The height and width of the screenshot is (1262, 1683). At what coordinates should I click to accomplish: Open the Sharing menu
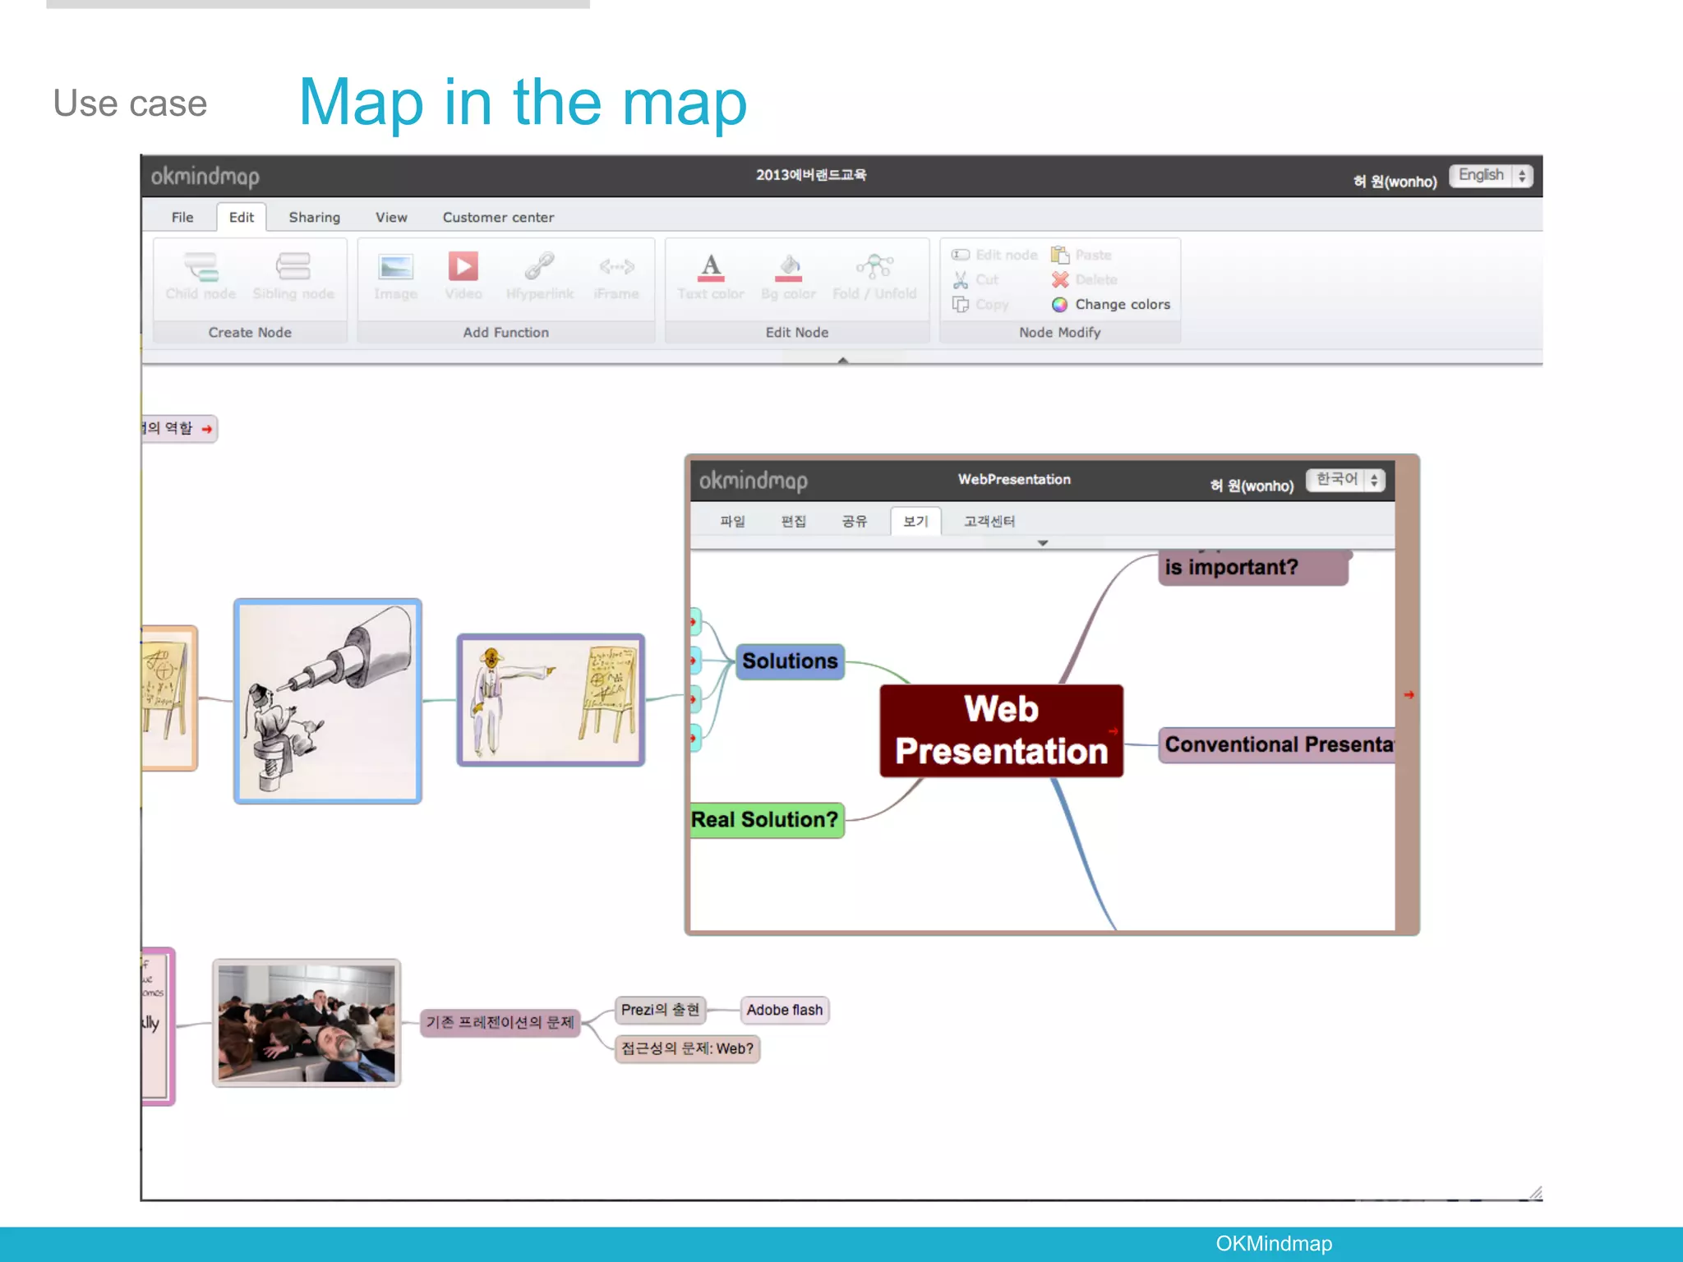(x=315, y=217)
